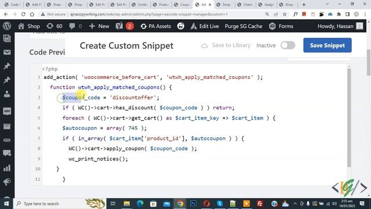Image resolution: width=371 pixels, height=209 pixels.
Task: Open the Edit Live menu item
Action: point(205,26)
